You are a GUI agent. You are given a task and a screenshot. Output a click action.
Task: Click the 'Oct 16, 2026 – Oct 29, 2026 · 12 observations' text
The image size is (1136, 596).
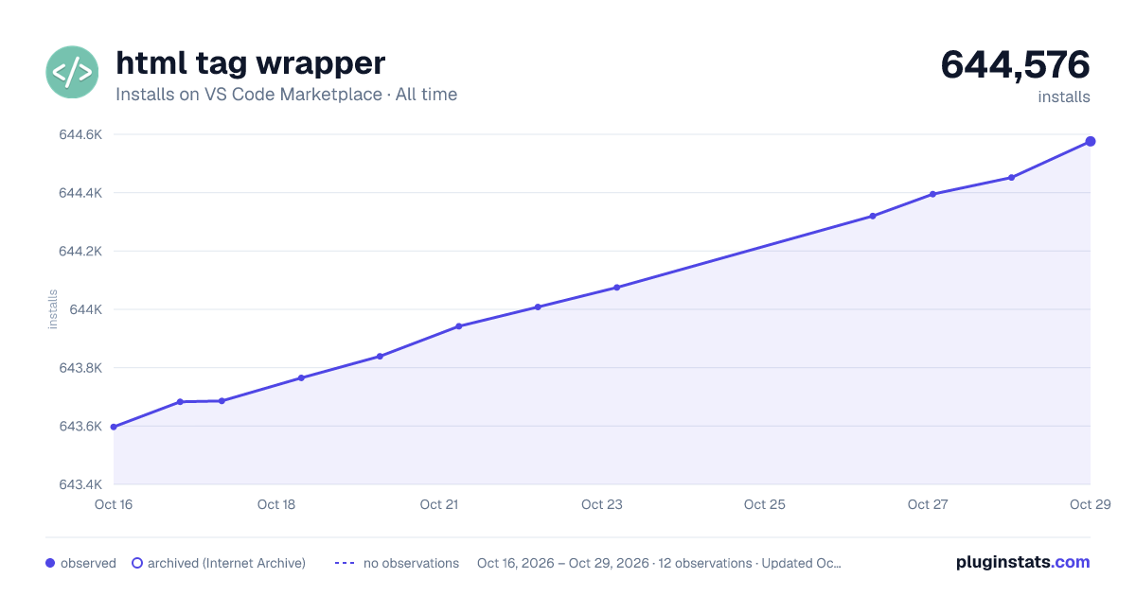point(614,563)
